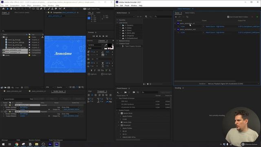The image size is (261, 147).
Task: Open the Quarter resolution dropdown in viewer
Action: [62, 87]
